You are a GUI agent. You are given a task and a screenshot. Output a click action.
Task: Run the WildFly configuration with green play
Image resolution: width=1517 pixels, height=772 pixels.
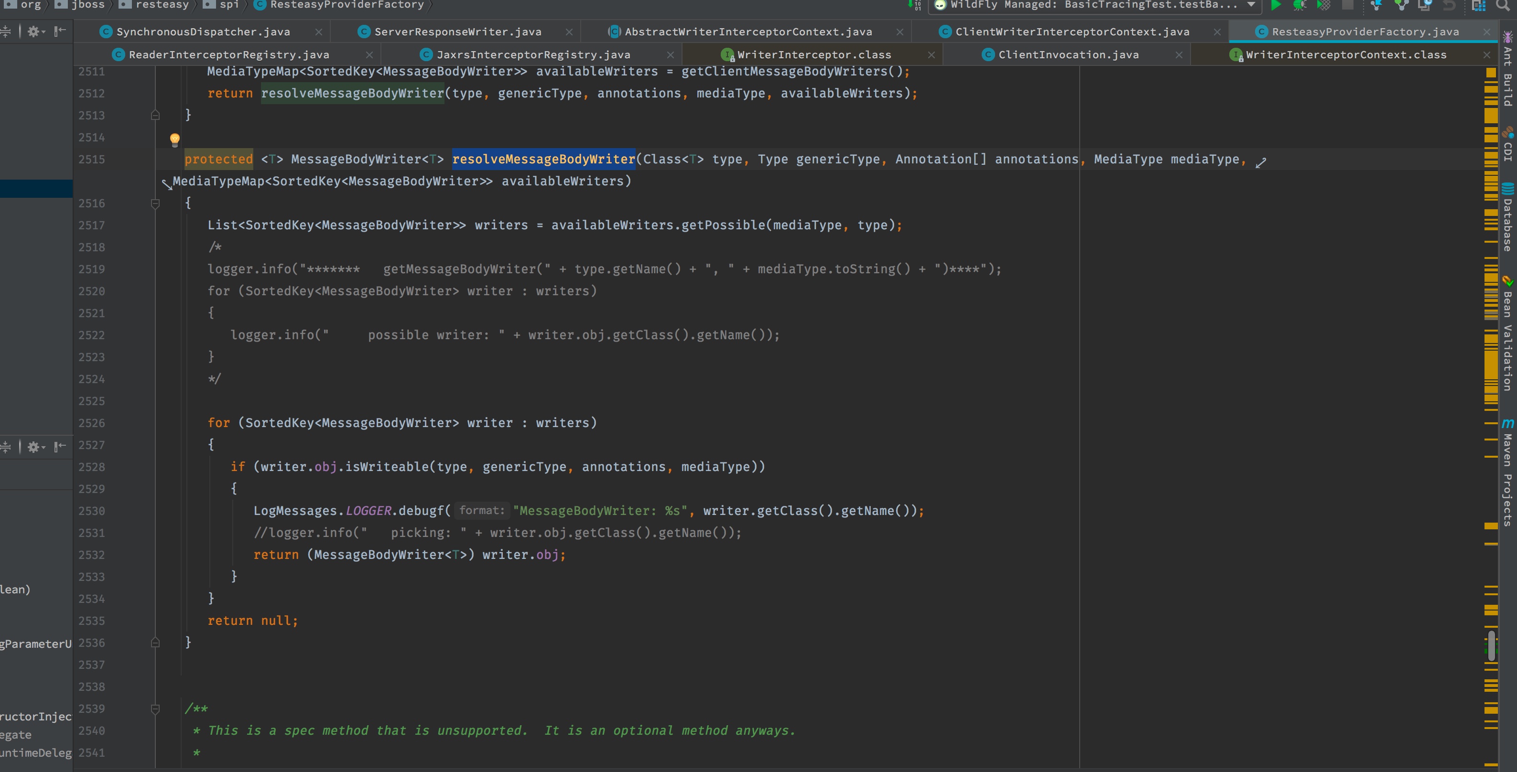coord(1276,5)
